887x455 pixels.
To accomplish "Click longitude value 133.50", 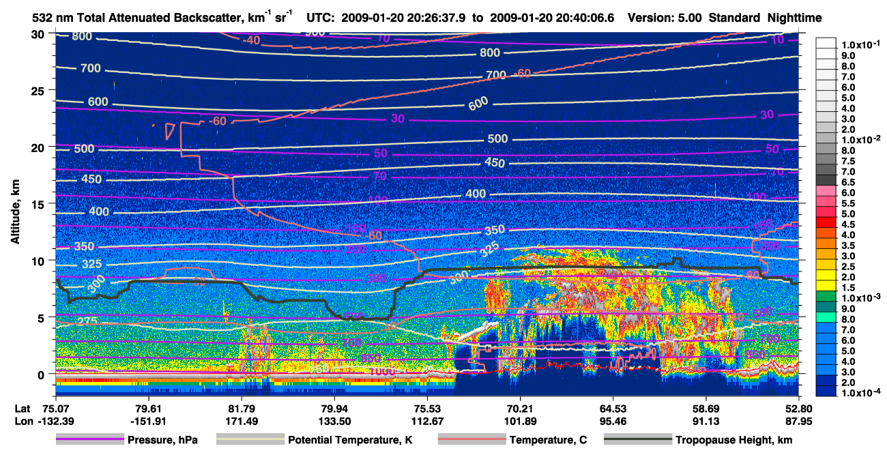I will [x=334, y=421].
